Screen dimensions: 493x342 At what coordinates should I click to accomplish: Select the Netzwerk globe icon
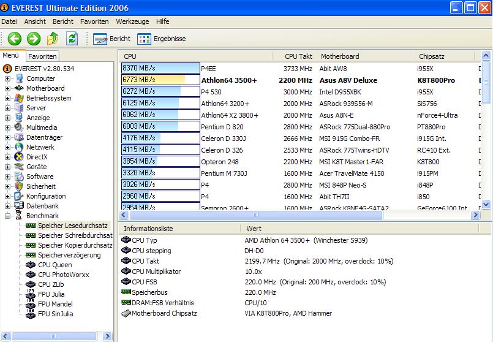19,147
